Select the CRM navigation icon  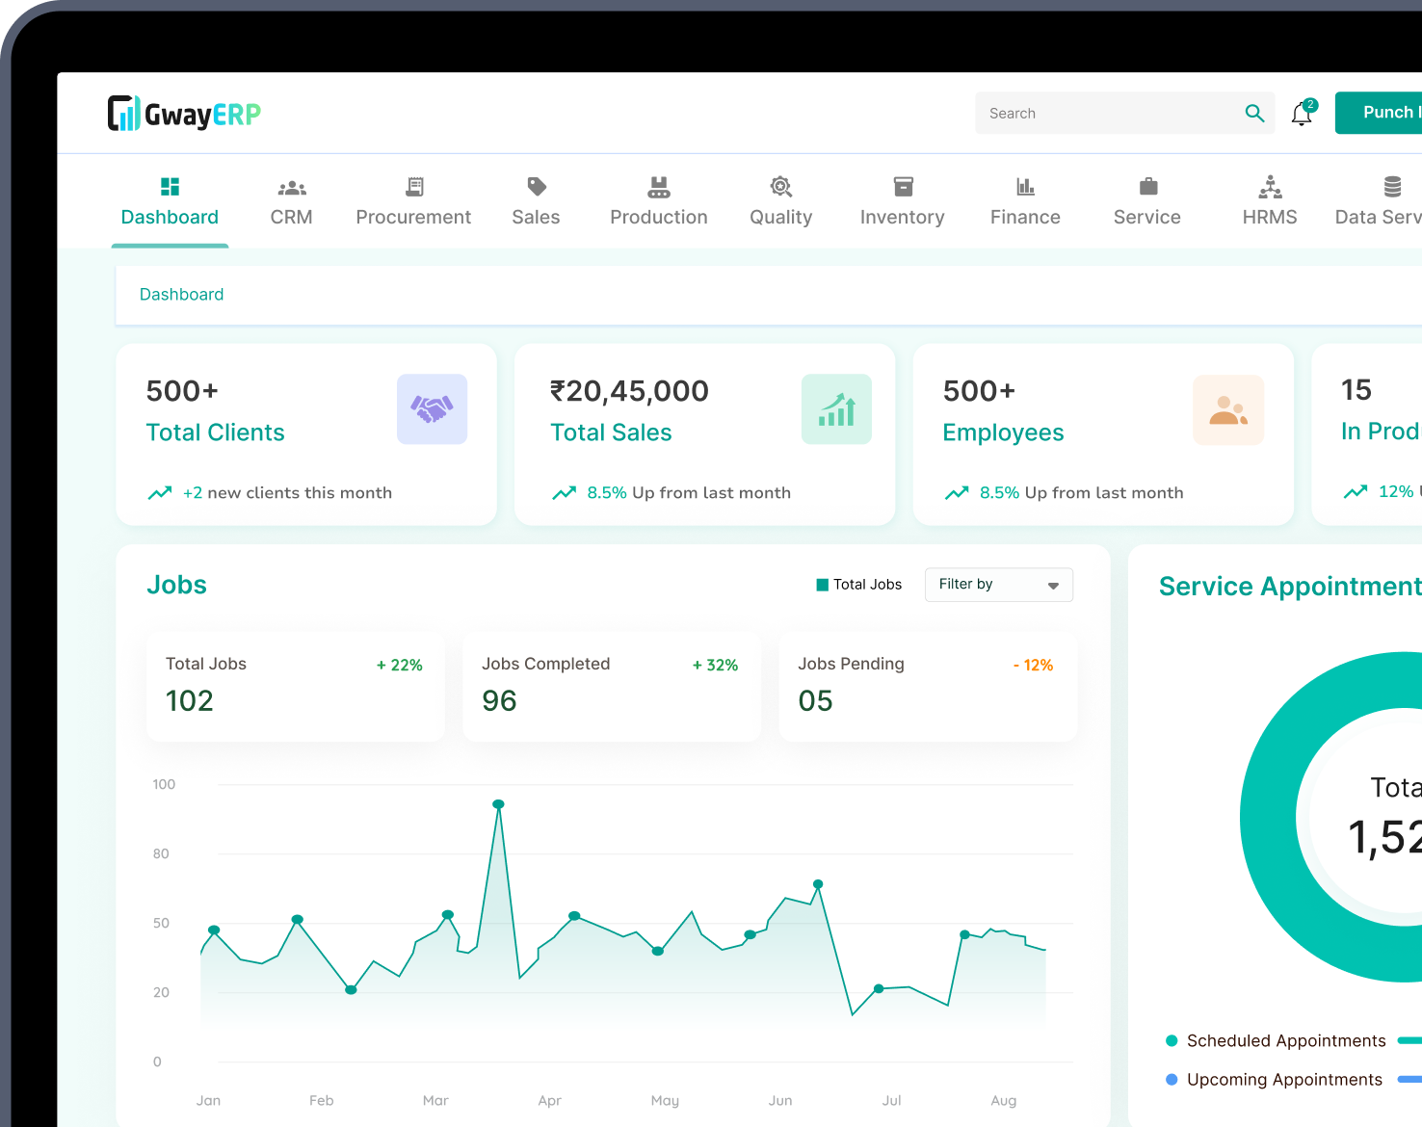(x=291, y=187)
